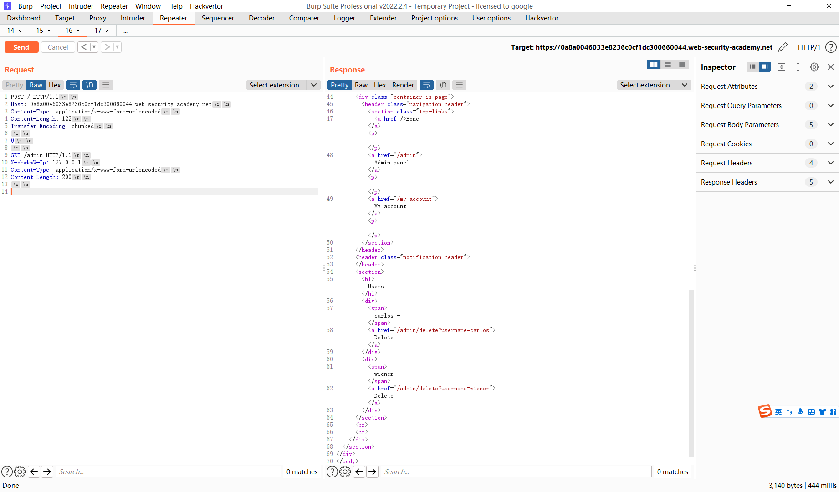Click Sogou input method S icon
The width and height of the screenshot is (839, 492).
coord(765,411)
